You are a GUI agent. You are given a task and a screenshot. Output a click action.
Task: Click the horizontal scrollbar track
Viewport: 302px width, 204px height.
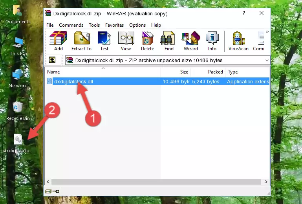[156, 182]
